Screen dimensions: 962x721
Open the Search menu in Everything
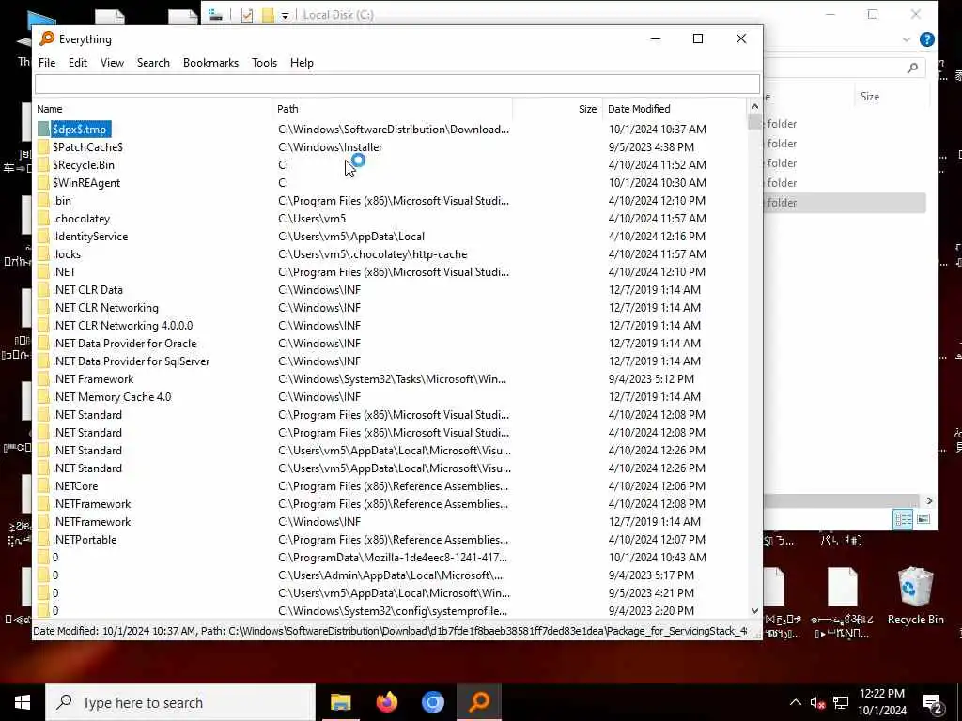[x=153, y=63]
